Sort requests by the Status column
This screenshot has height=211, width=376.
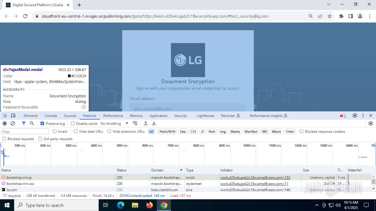133,170
